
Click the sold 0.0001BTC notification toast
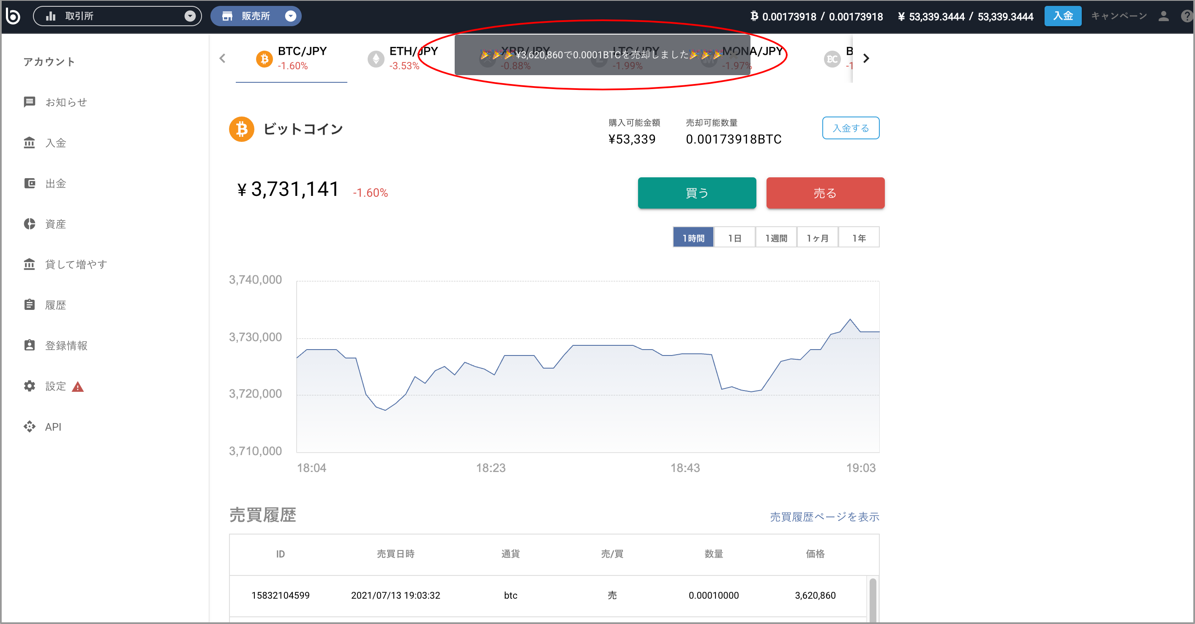tap(602, 55)
